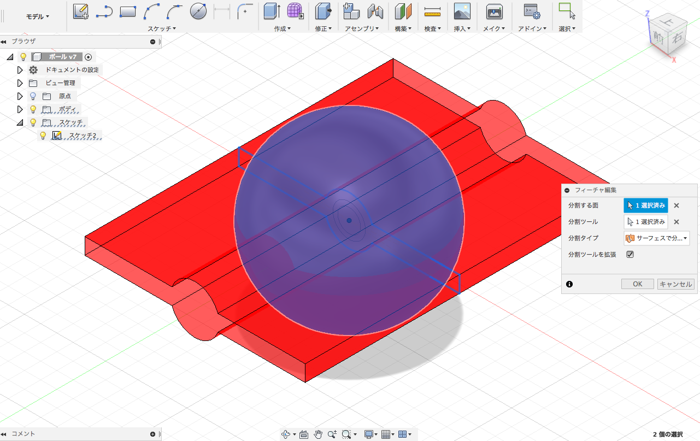The height and width of the screenshot is (441, 700).
Task: Open the モデル workspace dropdown
Action: [38, 16]
